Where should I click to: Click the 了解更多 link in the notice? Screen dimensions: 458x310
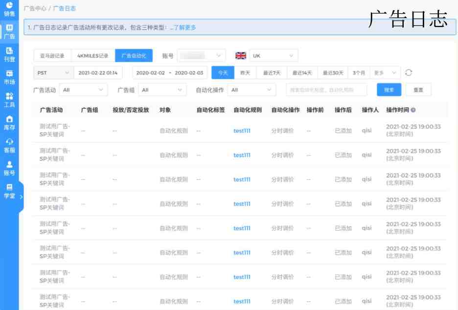click(184, 27)
